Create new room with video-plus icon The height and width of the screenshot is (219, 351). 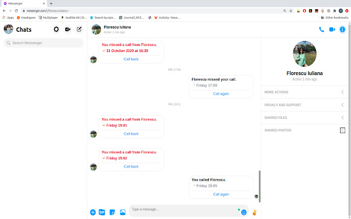pos(67,29)
